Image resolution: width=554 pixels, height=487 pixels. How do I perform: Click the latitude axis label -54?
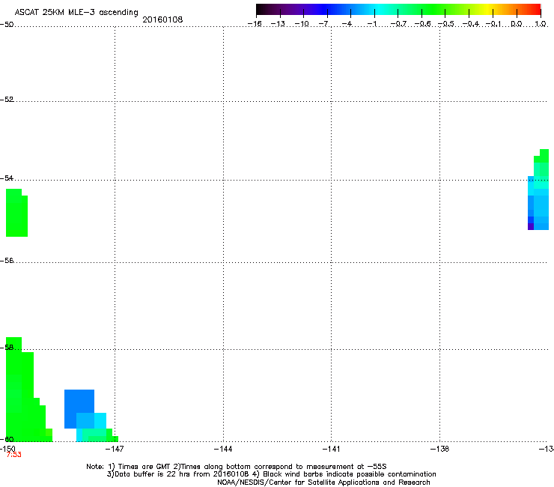tap(7, 178)
